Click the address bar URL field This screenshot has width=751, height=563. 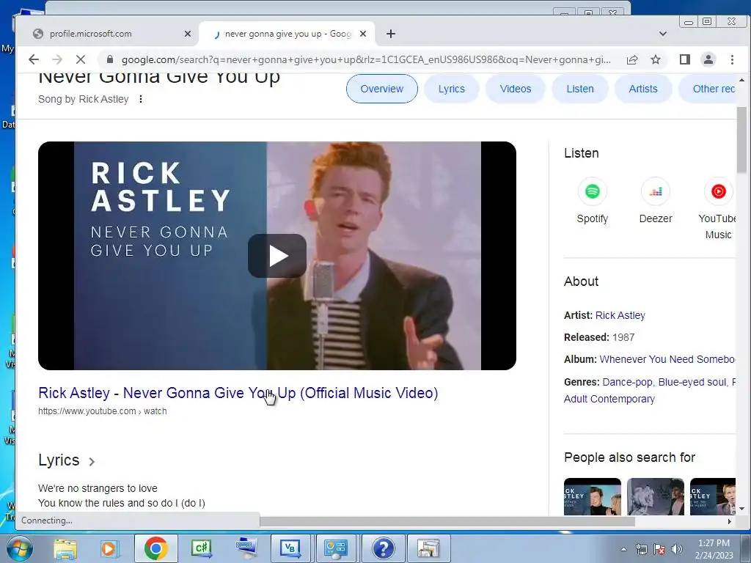pyautogui.click(x=366, y=59)
